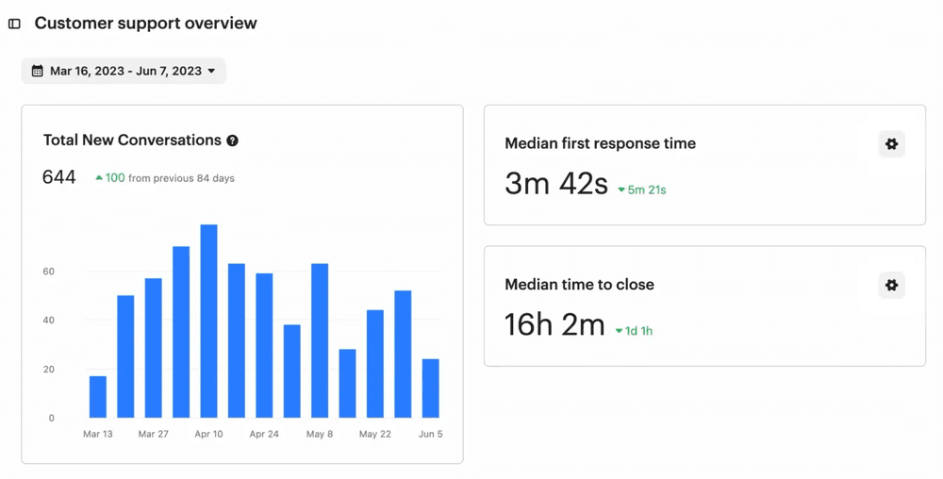This screenshot has width=943, height=479.
Task: Click the May 22 bar in chart
Action: [375, 363]
